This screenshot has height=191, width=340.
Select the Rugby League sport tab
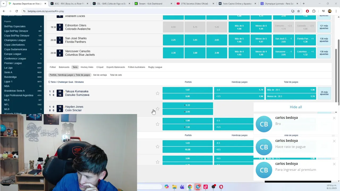[155, 67]
